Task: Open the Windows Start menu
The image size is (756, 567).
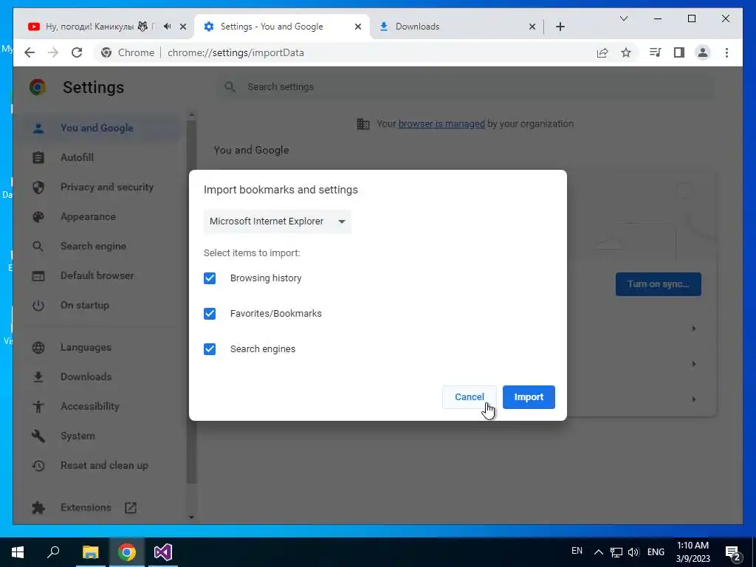Action: [x=18, y=552]
